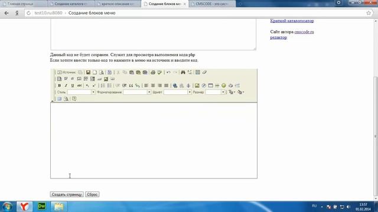
Task: Click the justify block alignment icon
Action: pos(166,85)
